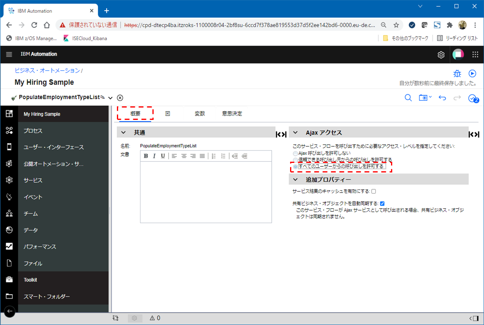Image resolution: width=484 pixels, height=325 pixels.
Task: Apply underline in the documentation editor
Action: [x=163, y=156]
